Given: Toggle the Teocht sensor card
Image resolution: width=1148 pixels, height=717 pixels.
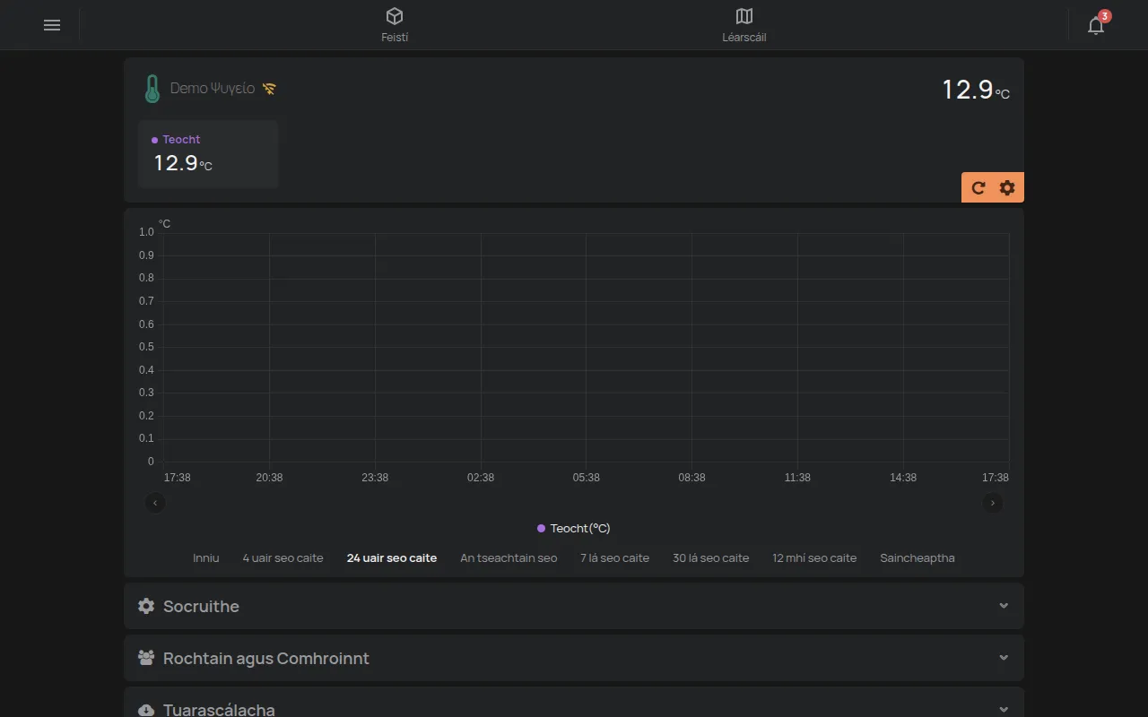Looking at the screenshot, I should pos(208,154).
